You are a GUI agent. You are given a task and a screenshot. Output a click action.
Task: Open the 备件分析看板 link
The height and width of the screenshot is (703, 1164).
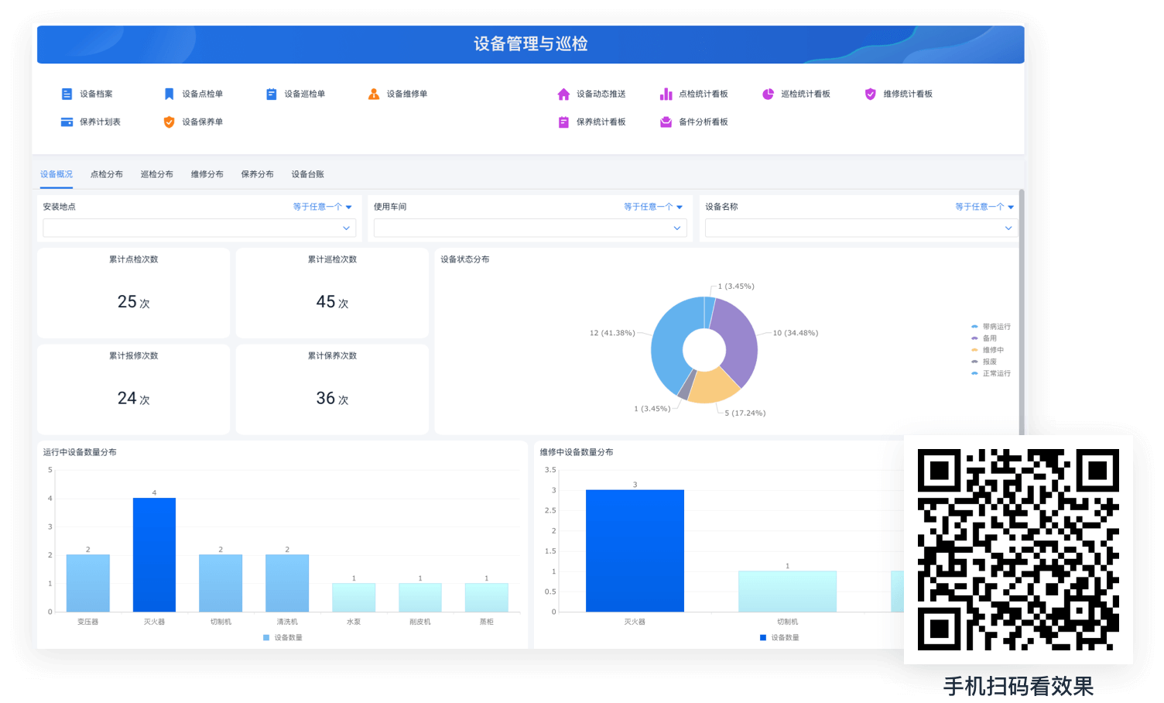tap(703, 122)
